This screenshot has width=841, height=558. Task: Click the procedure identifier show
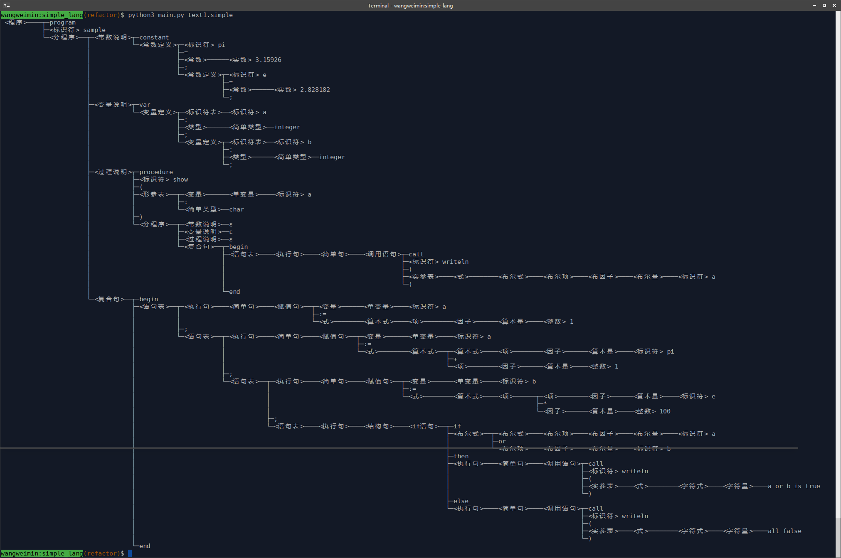(x=180, y=179)
